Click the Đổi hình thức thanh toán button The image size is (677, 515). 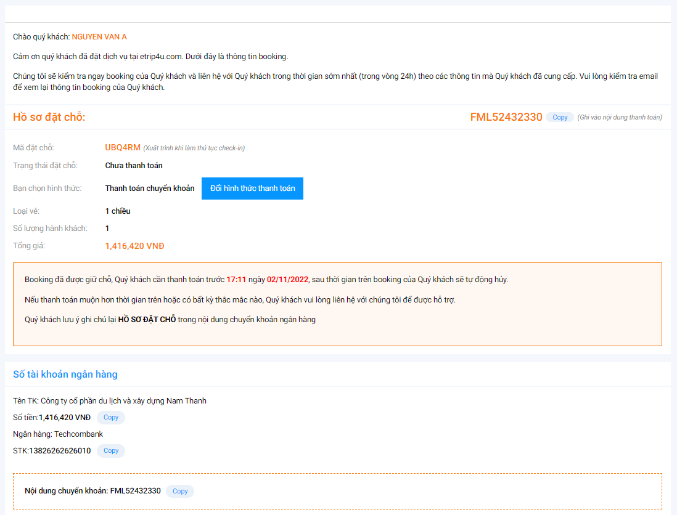click(x=252, y=189)
